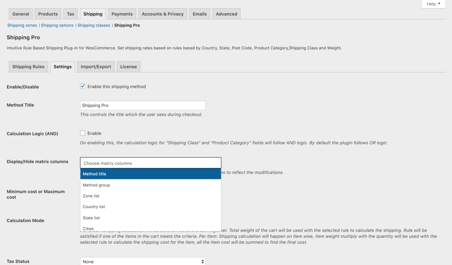Open the Shipping options link
Viewport: 452px width, 265px height.
(57, 25)
